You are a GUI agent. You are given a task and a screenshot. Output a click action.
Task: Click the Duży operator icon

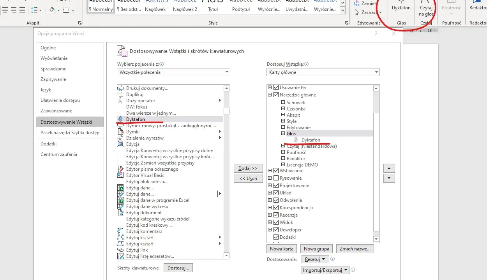point(120,101)
